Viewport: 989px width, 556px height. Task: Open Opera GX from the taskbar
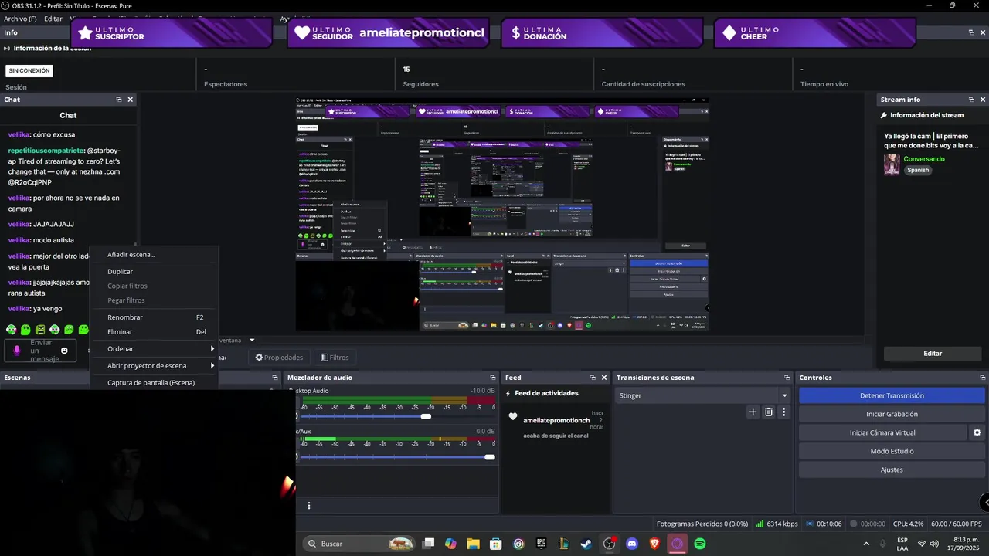[x=678, y=544]
